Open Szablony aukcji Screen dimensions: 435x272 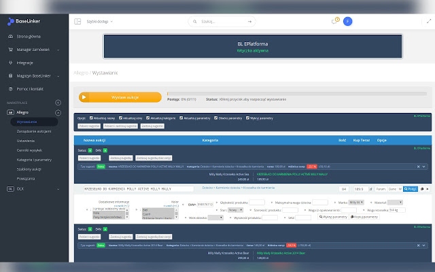pos(29,169)
